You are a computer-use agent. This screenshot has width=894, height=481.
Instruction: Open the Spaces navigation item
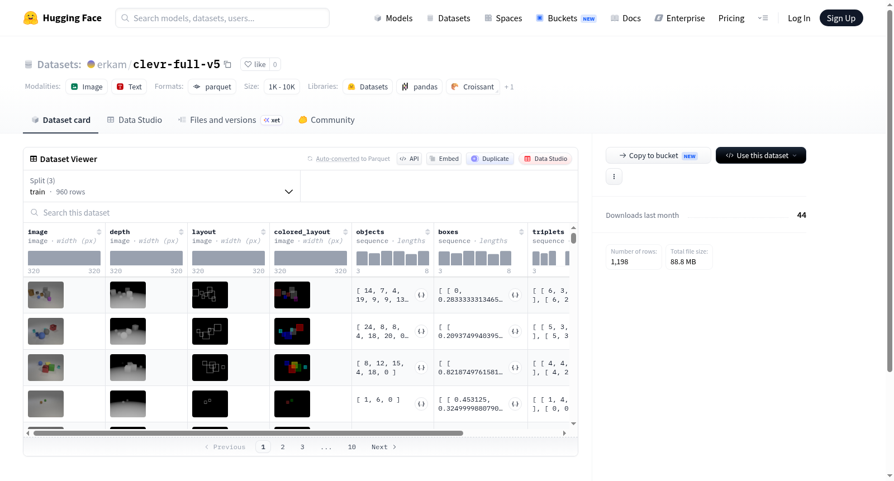pos(503,18)
